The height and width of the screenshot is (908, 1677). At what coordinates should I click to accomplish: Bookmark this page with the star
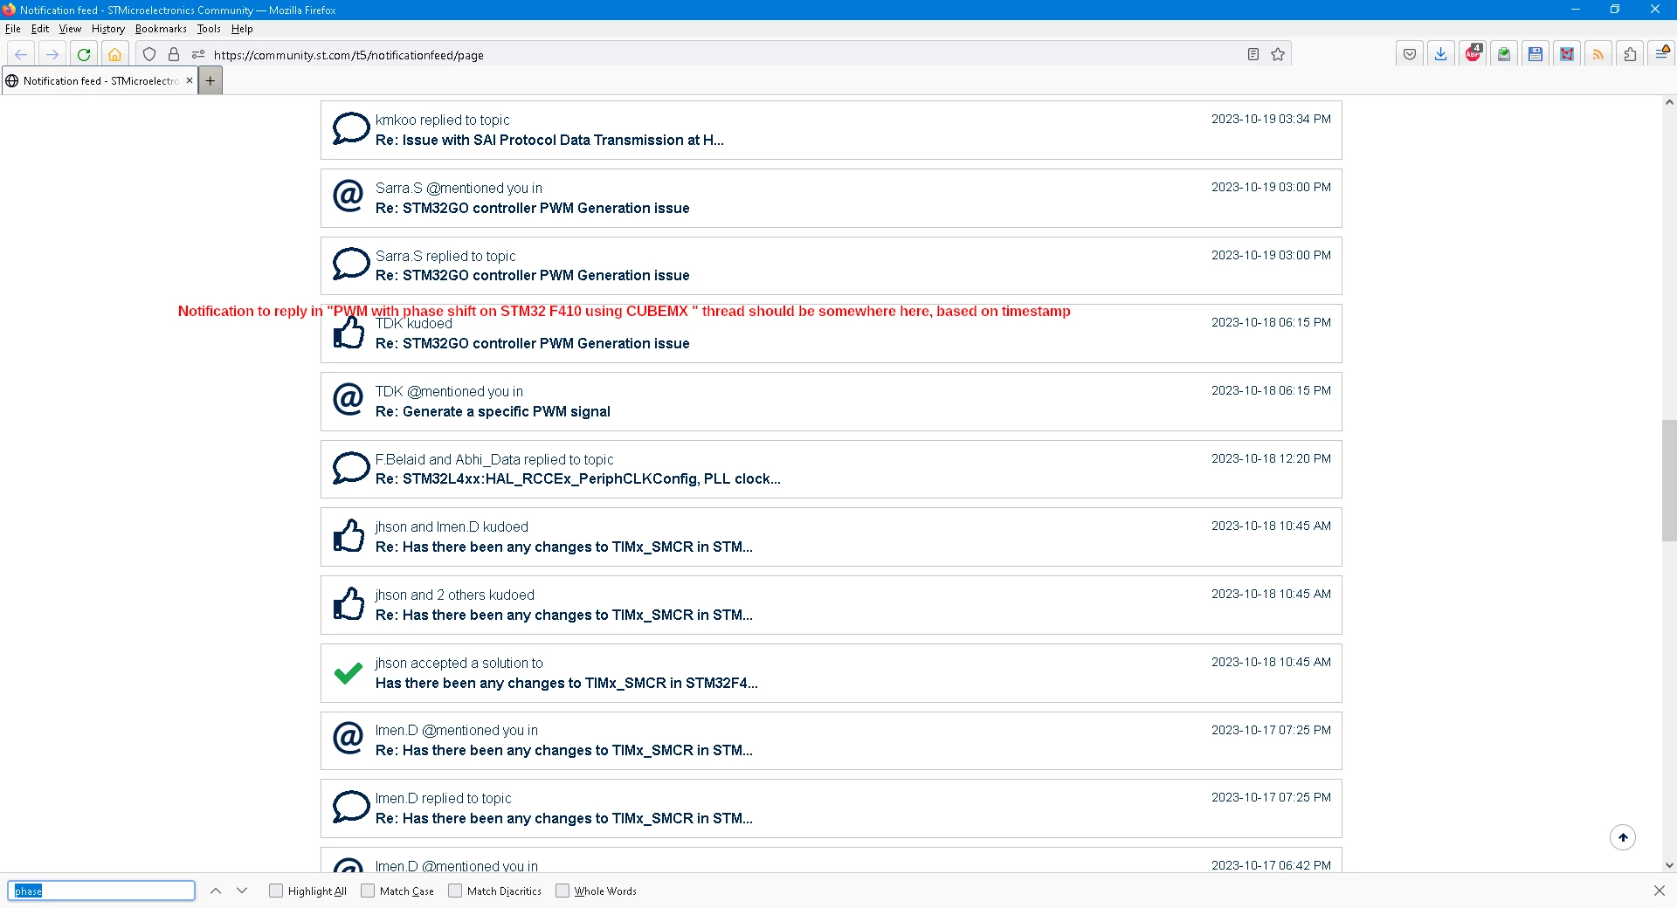(x=1278, y=54)
